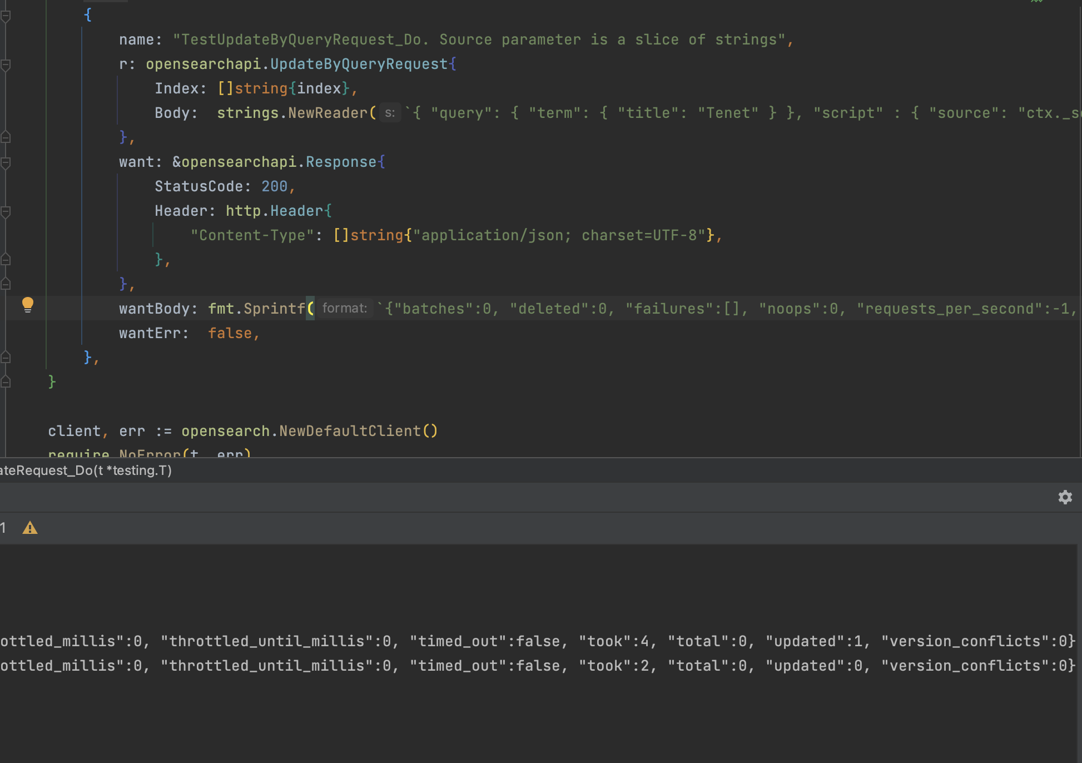1082x763 pixels.
Task: Click the warning triangle test filter icon
Action: [x=30, y=528]
